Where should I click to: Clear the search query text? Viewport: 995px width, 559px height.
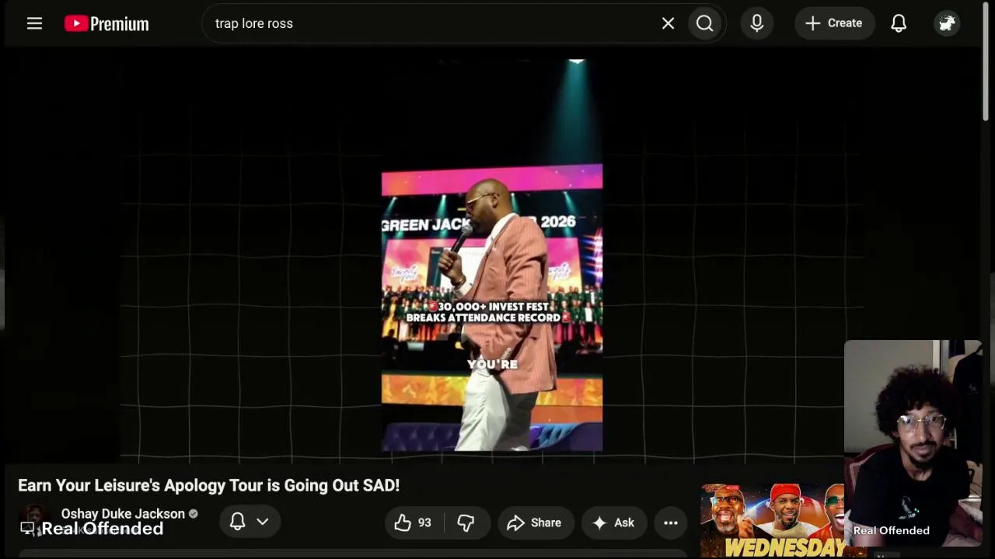pyautogui.click(x=668, y=23)
